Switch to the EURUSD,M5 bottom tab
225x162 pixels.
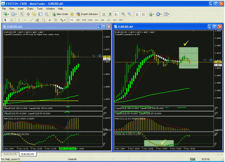[x=10, y=154]
